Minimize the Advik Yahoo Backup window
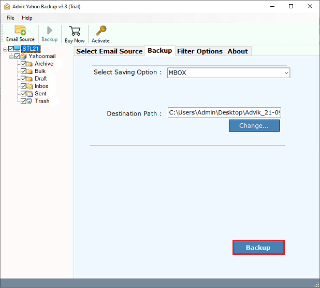 pos(272,7)
